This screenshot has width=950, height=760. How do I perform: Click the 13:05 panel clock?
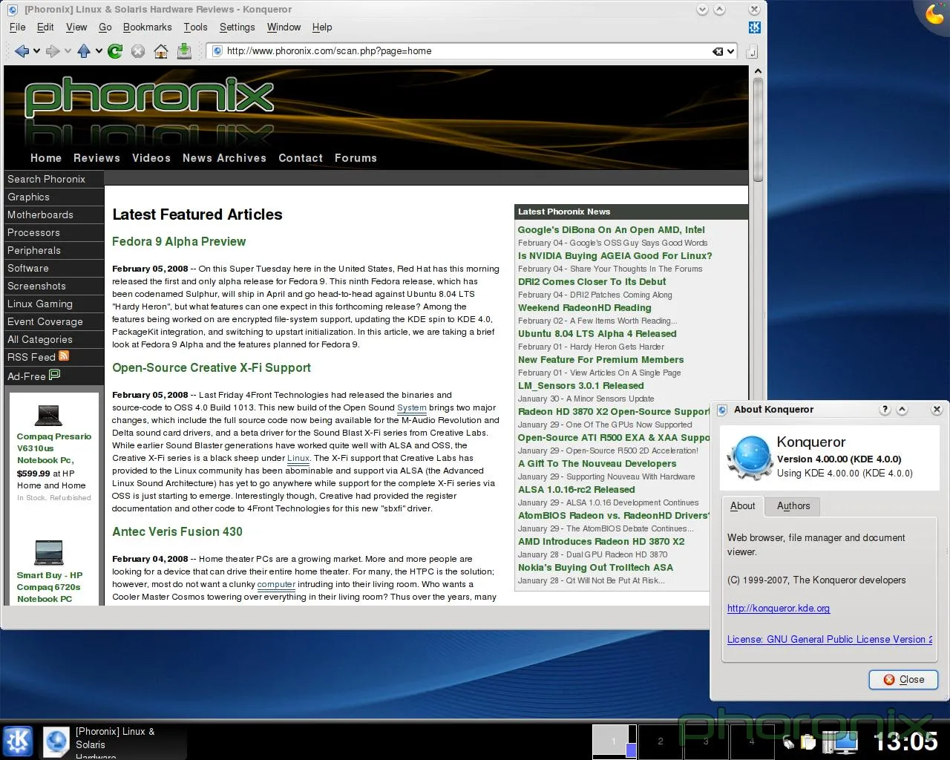point(905,741)
